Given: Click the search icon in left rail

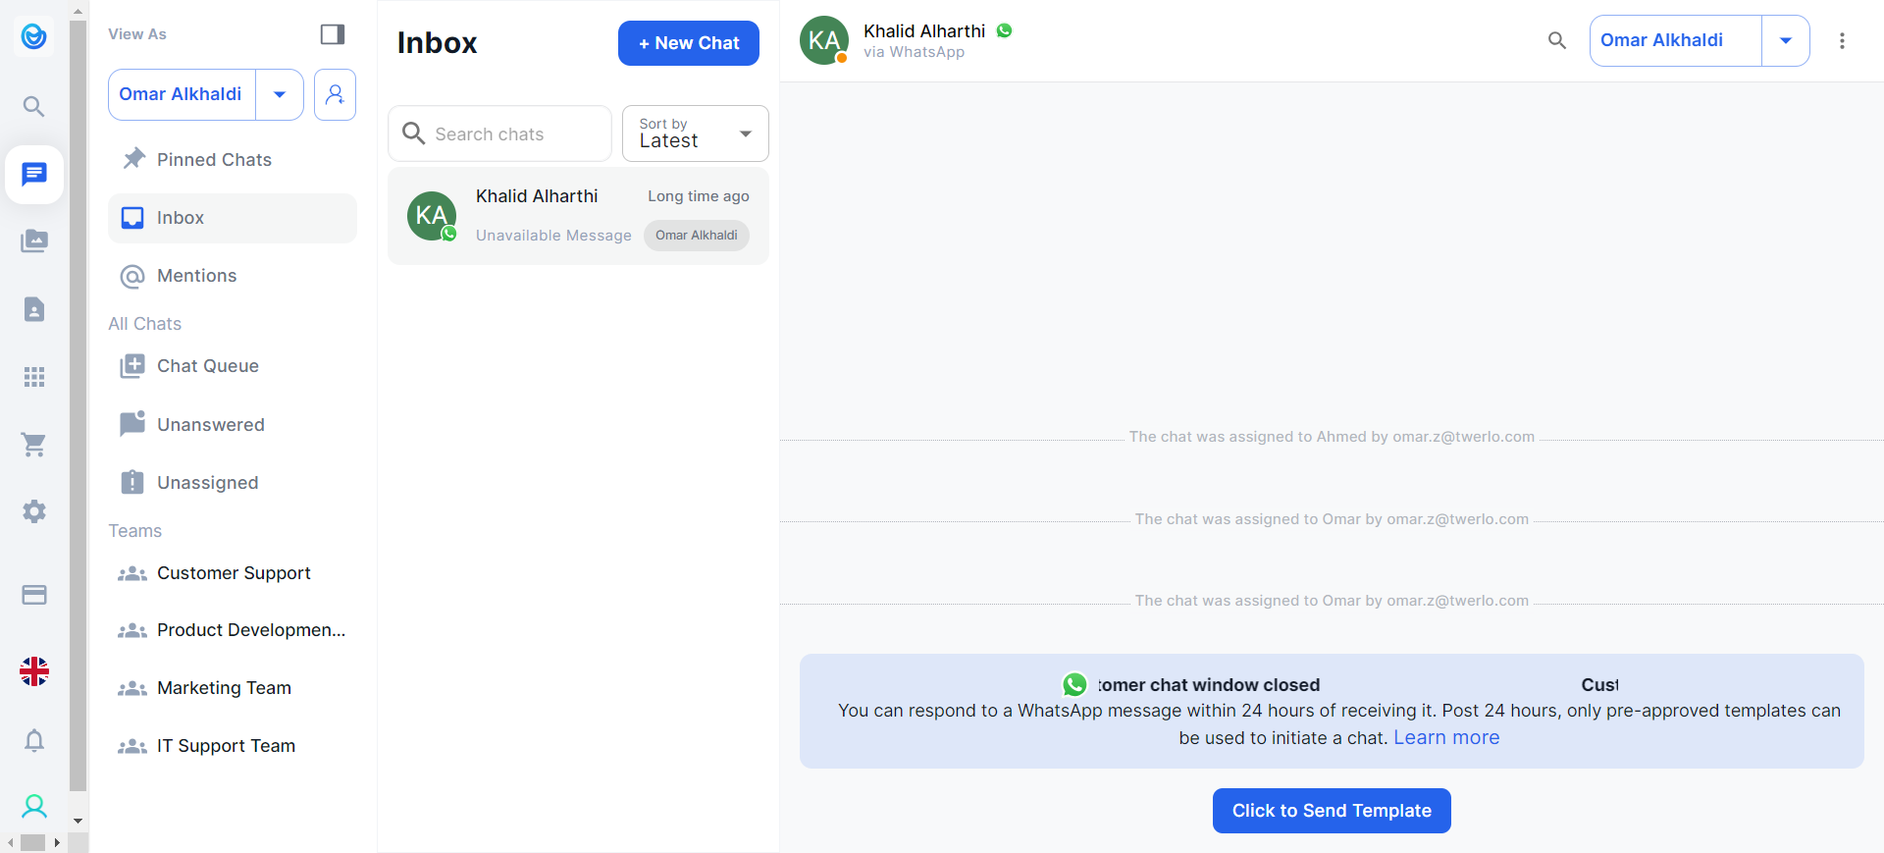Looking at the screenshot, I should 34,106.
